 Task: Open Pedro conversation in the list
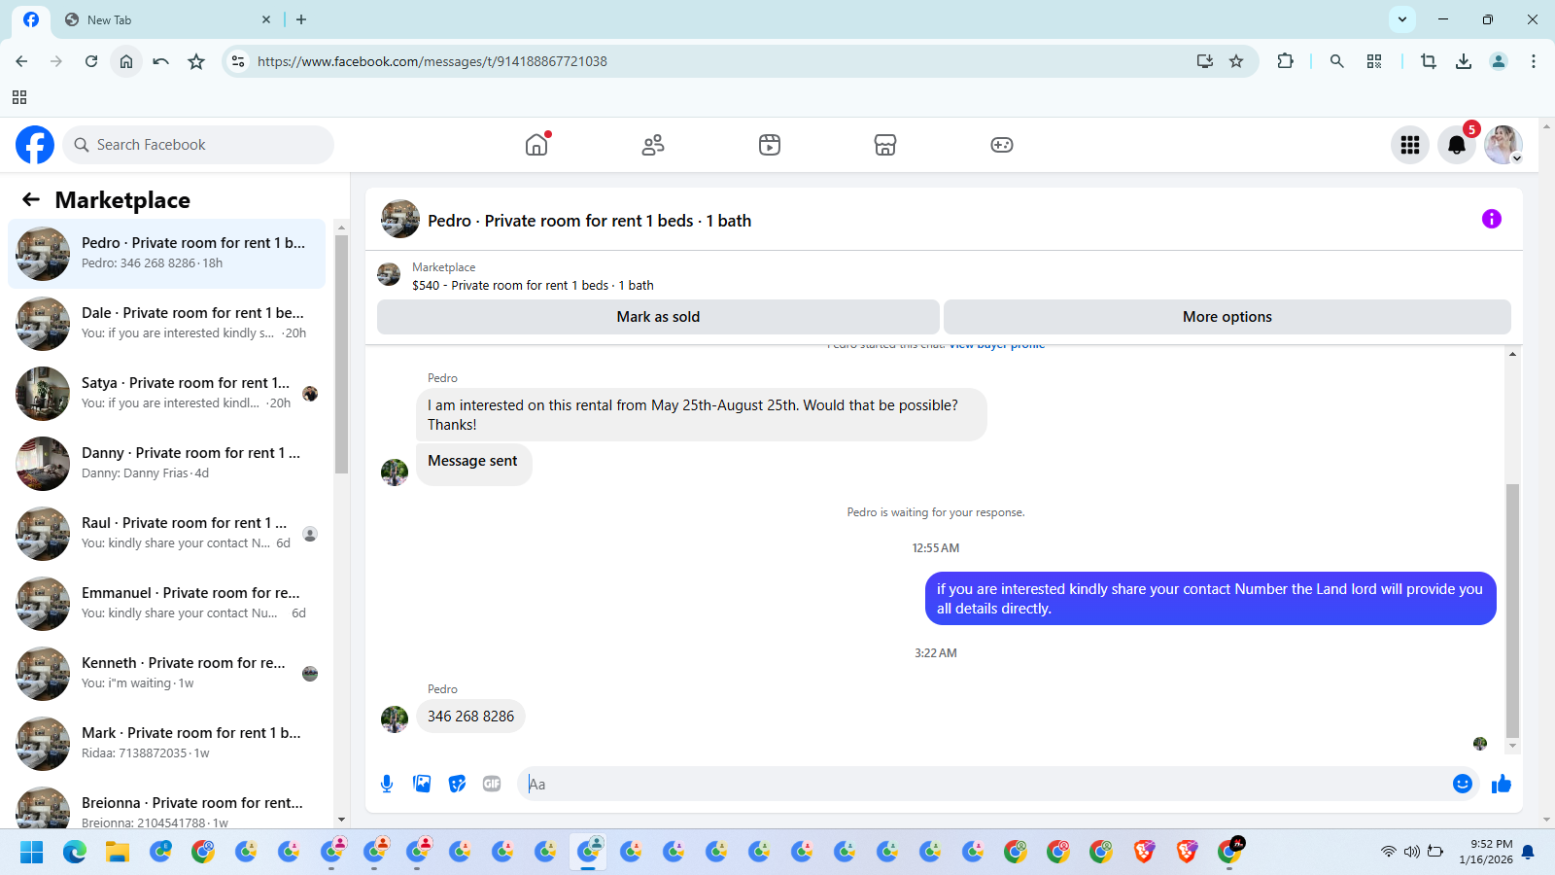tap(167, 254)
